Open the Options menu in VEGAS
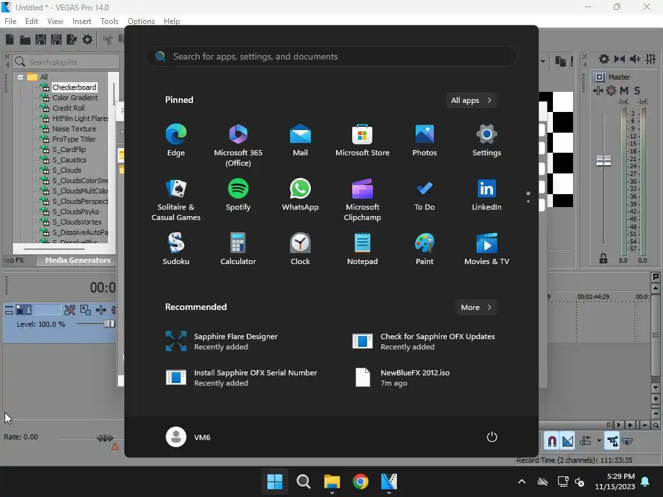 click(140, 21)
